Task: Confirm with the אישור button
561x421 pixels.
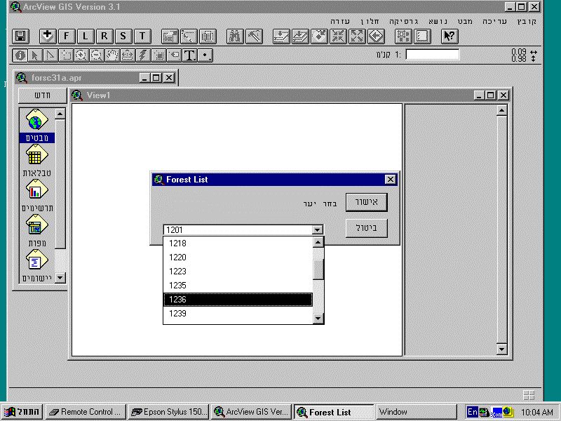Action: [367, 203]
